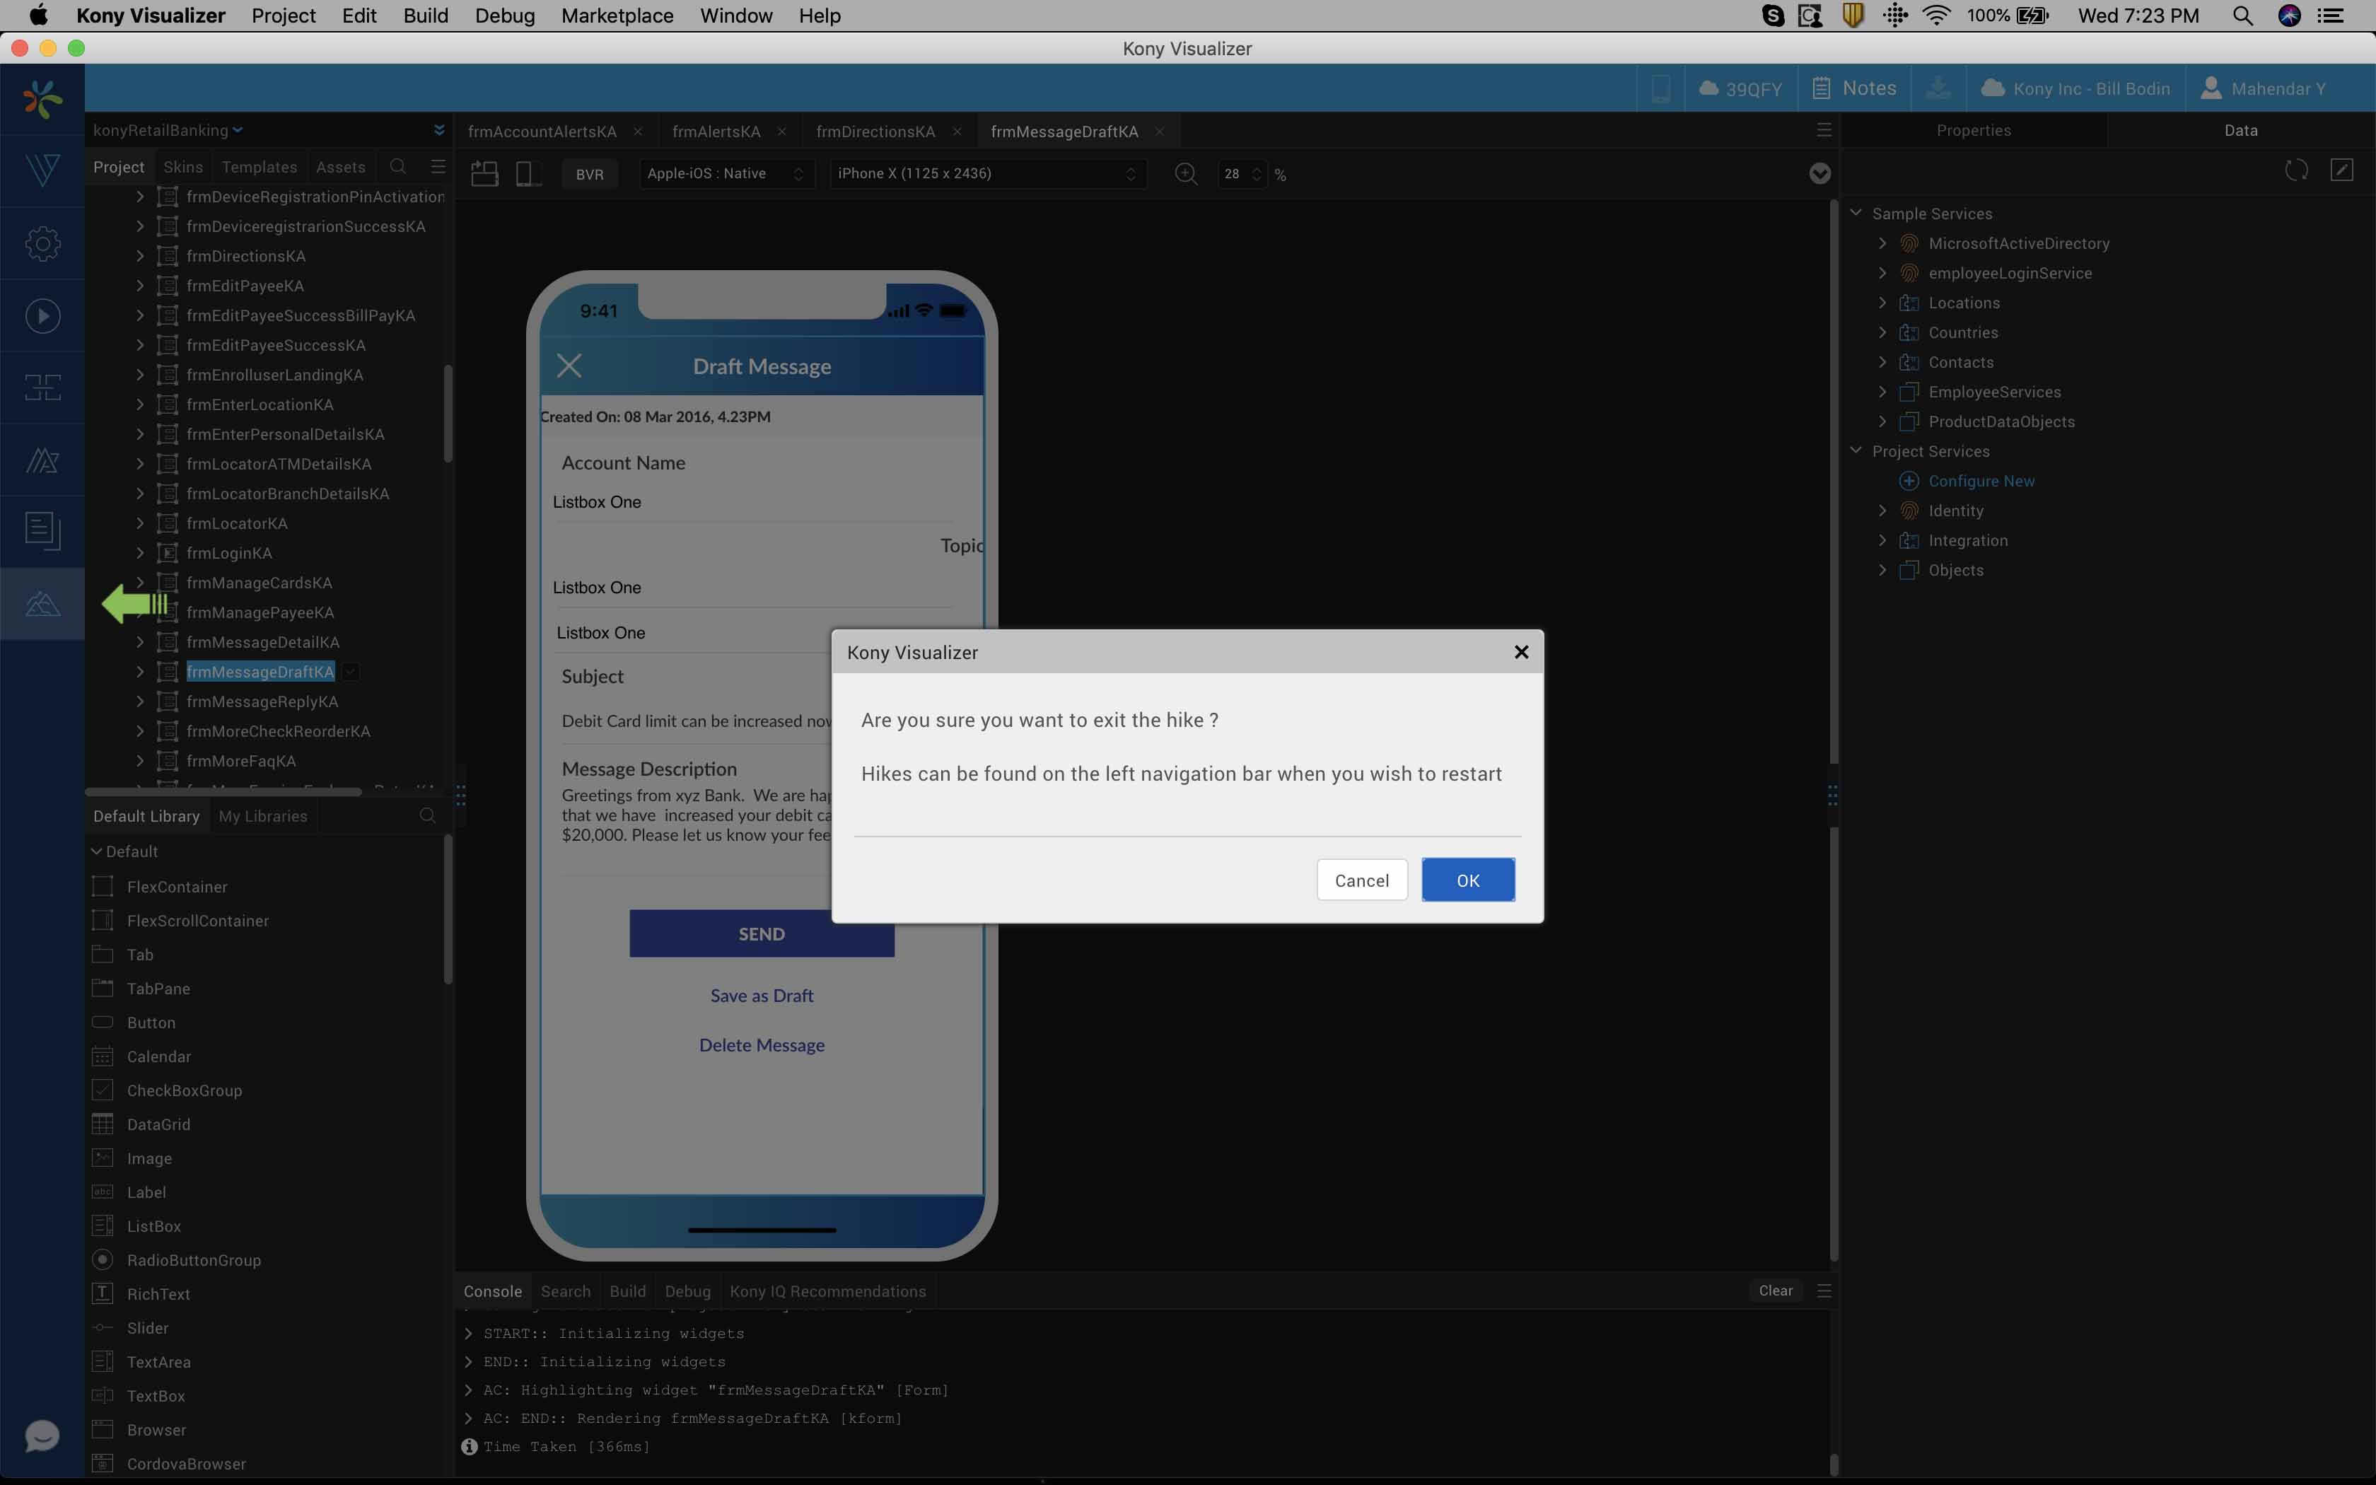2376x1485 pixels.
Task: Open the Hikes mountain icon in sidebar
Action: [x=42, y=603]
